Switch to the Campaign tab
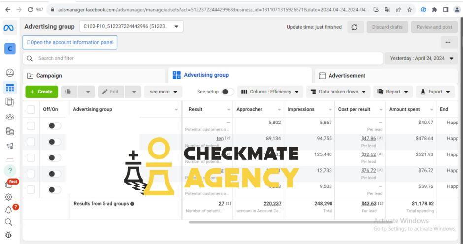 pos(94,76)
